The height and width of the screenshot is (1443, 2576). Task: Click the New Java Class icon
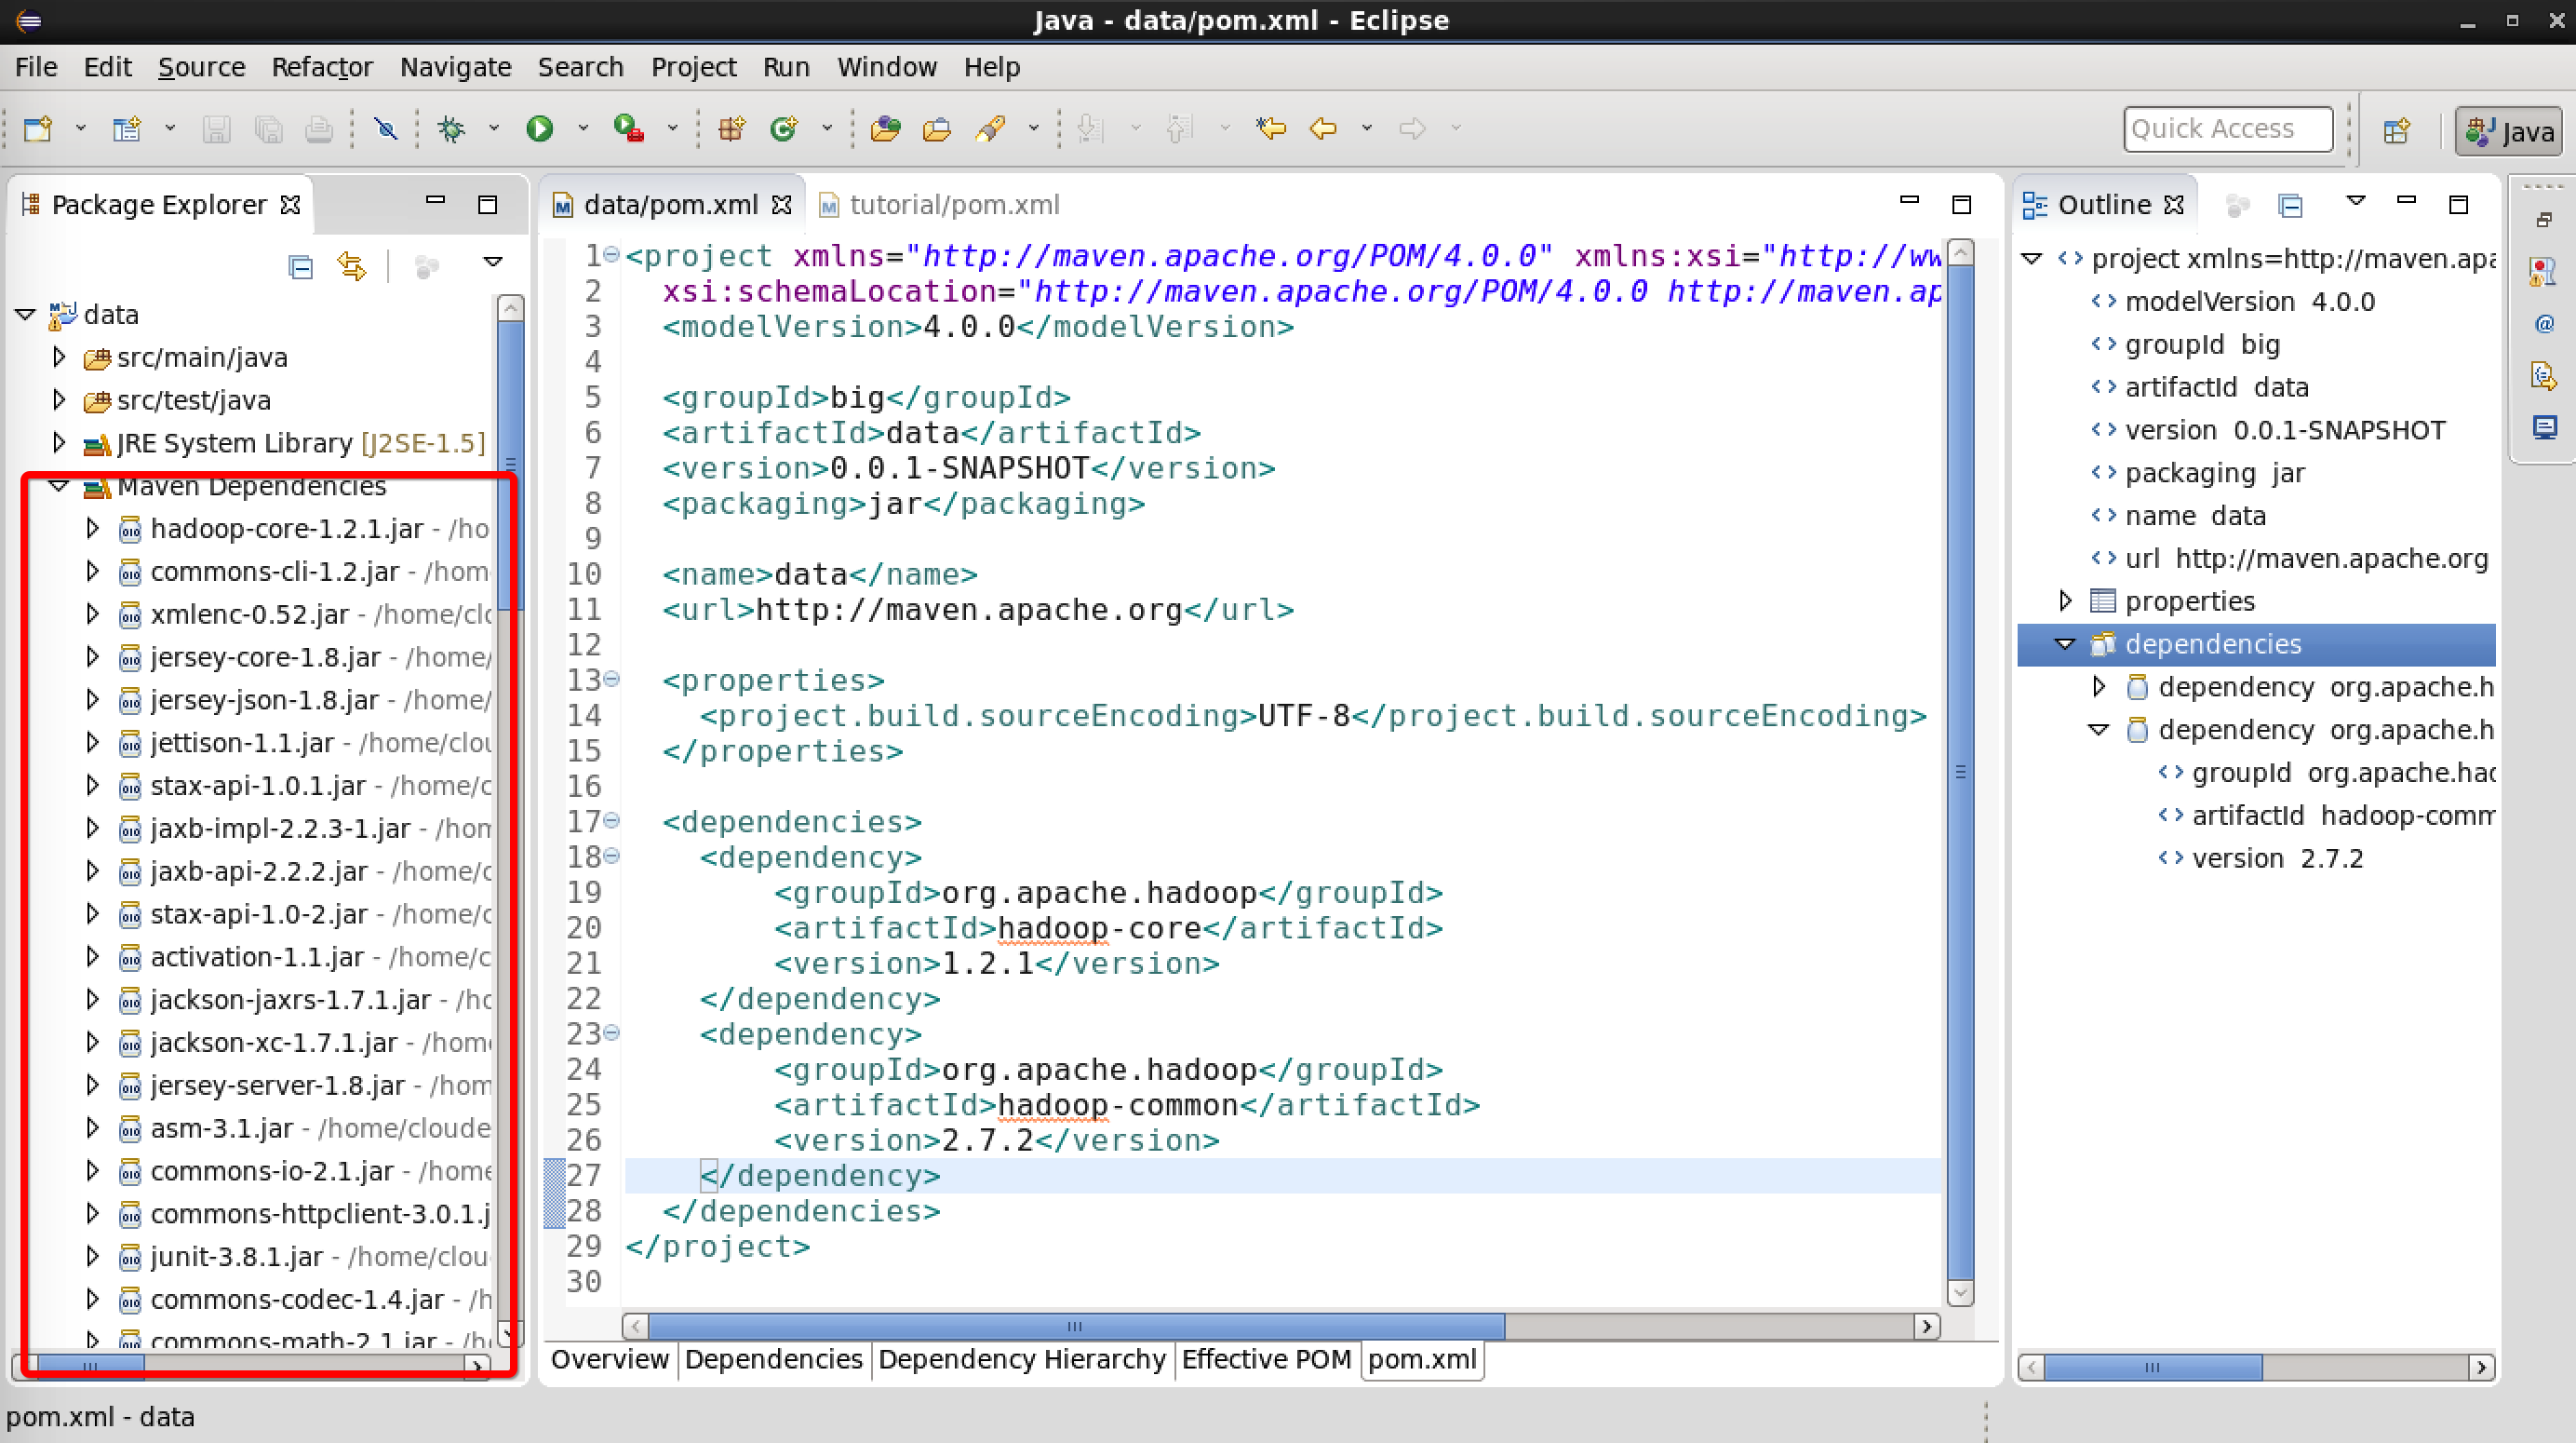[x=783, y=128]
